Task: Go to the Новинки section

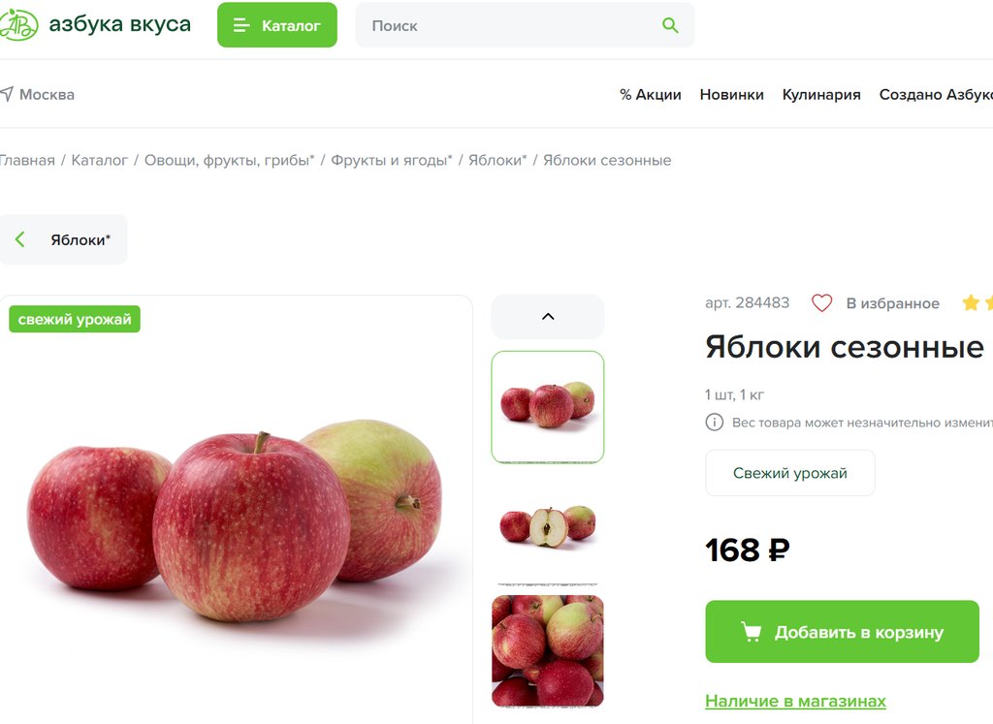Action: tap(731, 94)
